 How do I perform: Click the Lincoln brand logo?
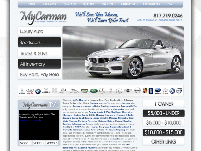pyautogui.click(x=111, y=91)
